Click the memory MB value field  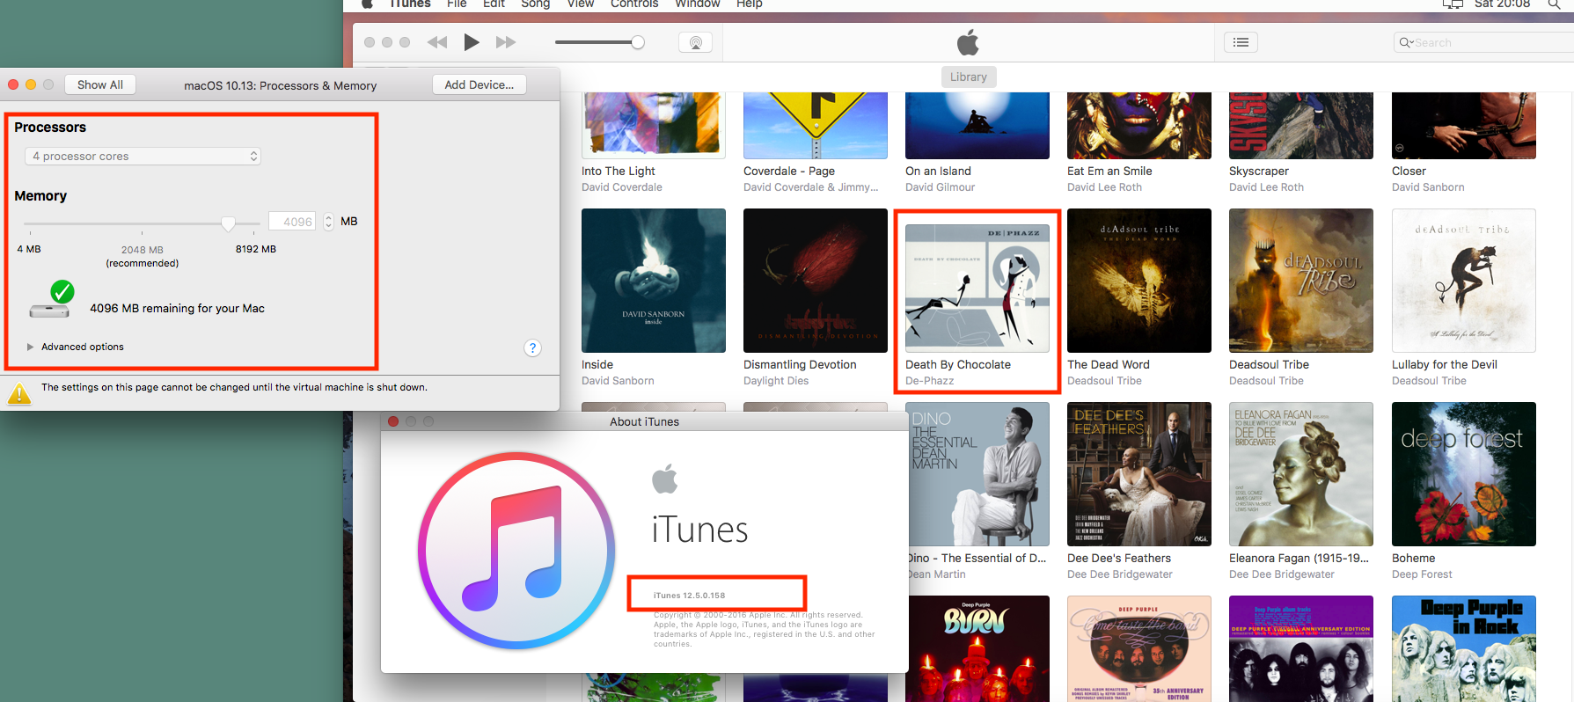pos(292,222)
